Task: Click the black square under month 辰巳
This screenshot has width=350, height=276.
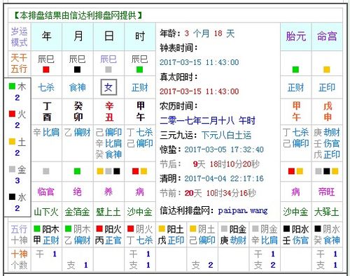Action: 77,70
